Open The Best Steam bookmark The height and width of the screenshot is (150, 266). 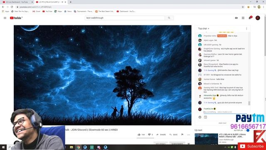point(104,11)
